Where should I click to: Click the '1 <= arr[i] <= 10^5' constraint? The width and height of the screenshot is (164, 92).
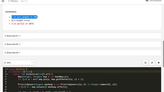click(x=23, y=24)
